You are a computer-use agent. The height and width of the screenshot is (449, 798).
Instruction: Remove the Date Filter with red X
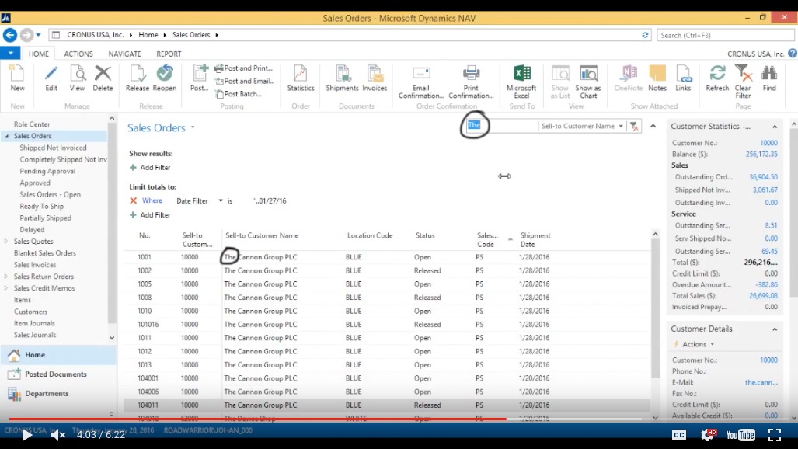pyautogui.click(x=134, y=200)
